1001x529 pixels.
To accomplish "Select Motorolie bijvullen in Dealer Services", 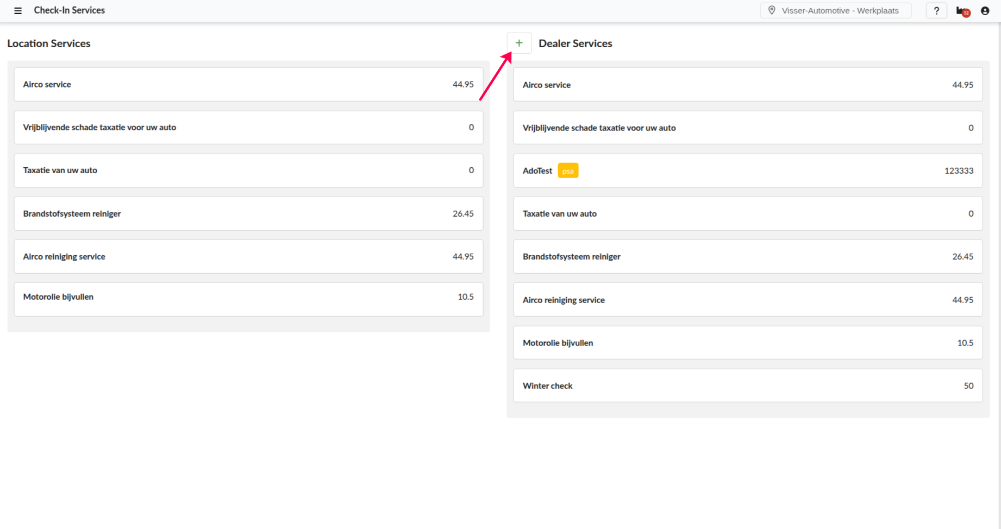I will [x=747, y=343].
